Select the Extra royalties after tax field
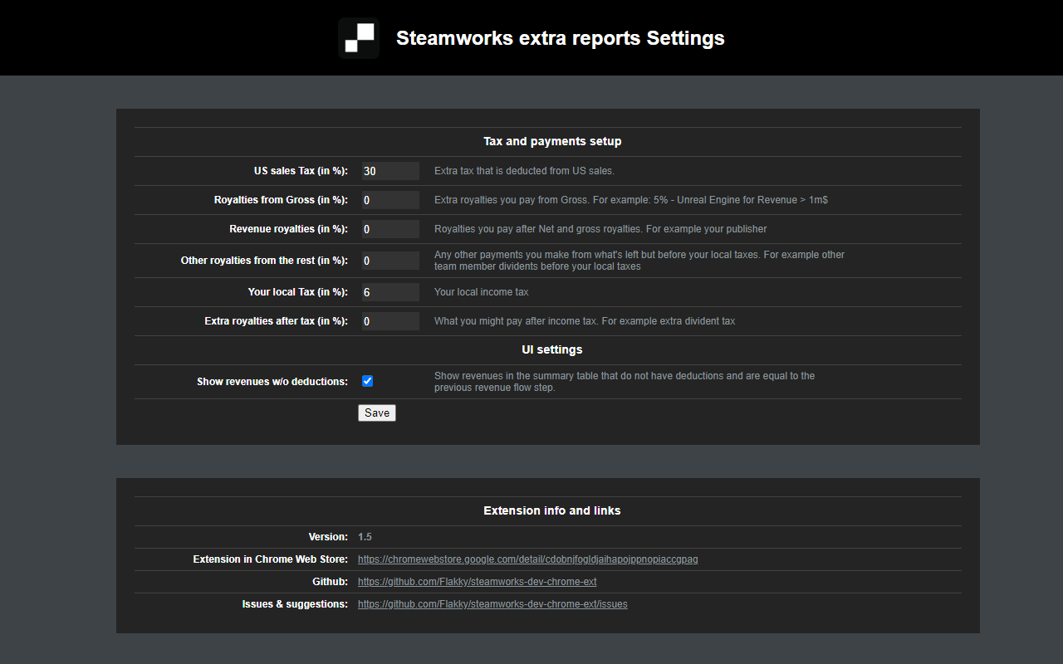Screen dimensions: 1063x664 tap(390, 321)
